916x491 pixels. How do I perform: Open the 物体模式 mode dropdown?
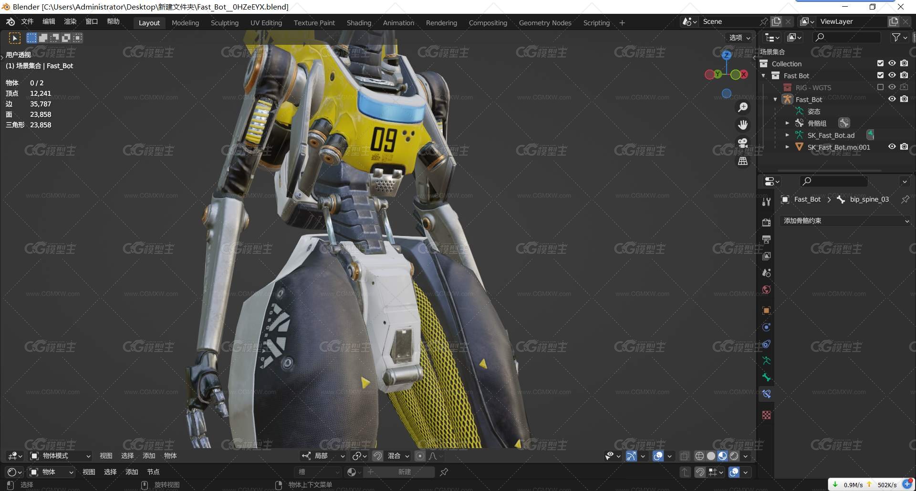pyautogui.click(x=60, y=456)
